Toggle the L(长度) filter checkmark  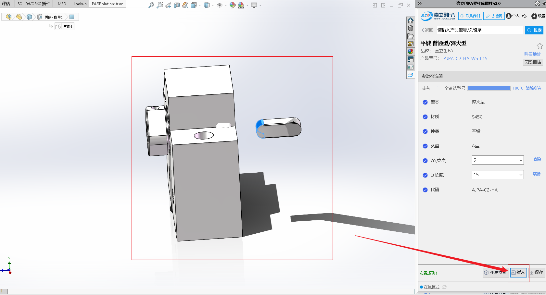(x=425, y=175)
